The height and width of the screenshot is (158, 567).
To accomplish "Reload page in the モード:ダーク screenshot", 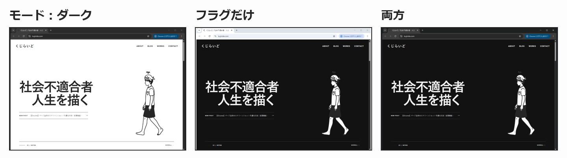I will tap(24, 36).
